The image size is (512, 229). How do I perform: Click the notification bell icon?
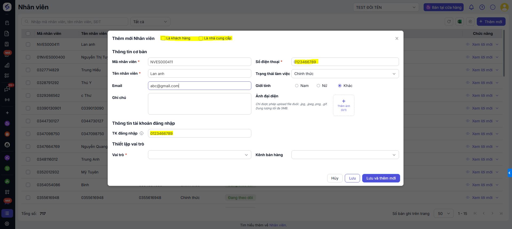(x=471, y=7)
